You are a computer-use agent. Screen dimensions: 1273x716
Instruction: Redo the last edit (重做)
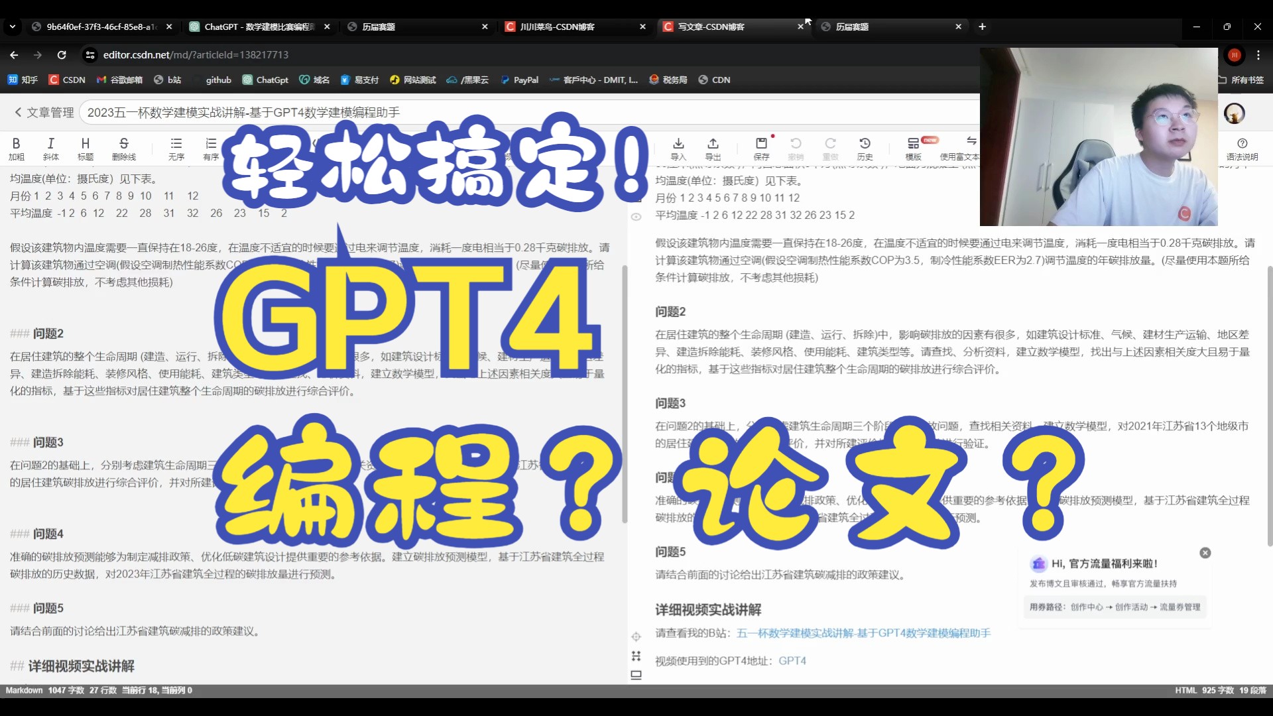pos(830,149)
